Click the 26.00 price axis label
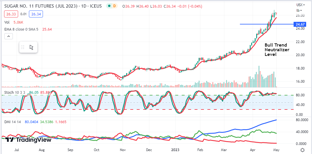Screen dimensions: 312x154 click(x=300, y=15)
